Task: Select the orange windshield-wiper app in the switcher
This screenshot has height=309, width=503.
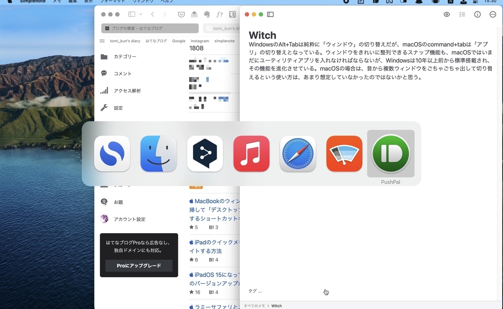Action: pos(344,154)
